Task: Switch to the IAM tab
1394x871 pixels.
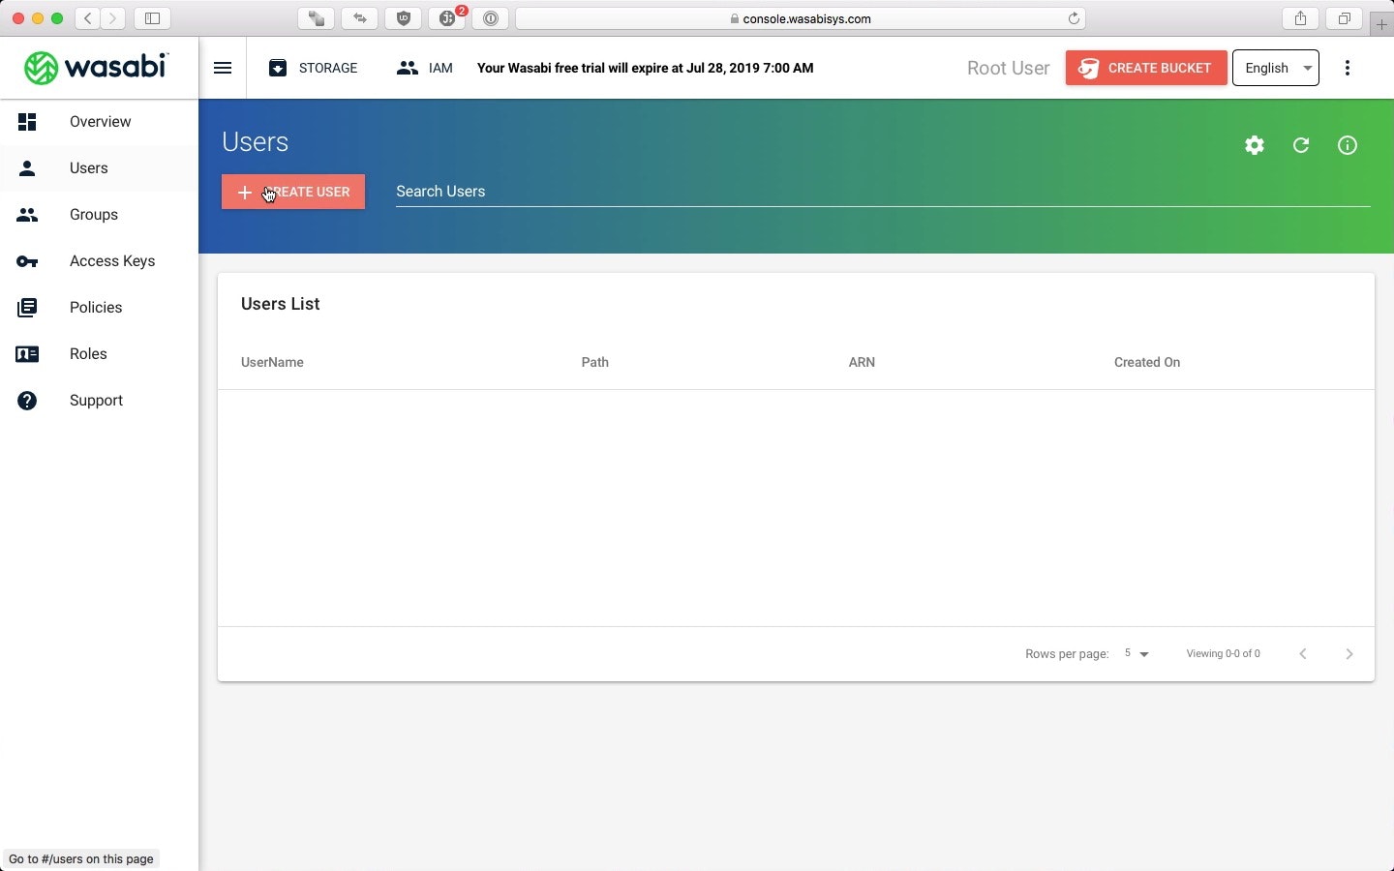Action: click(x=425, y=68)
